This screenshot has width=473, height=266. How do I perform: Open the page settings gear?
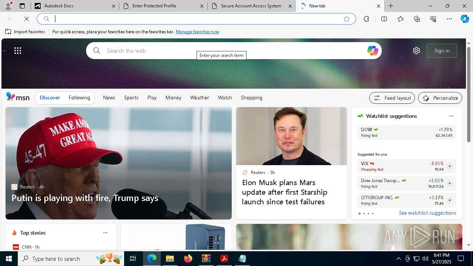point(416,51)
